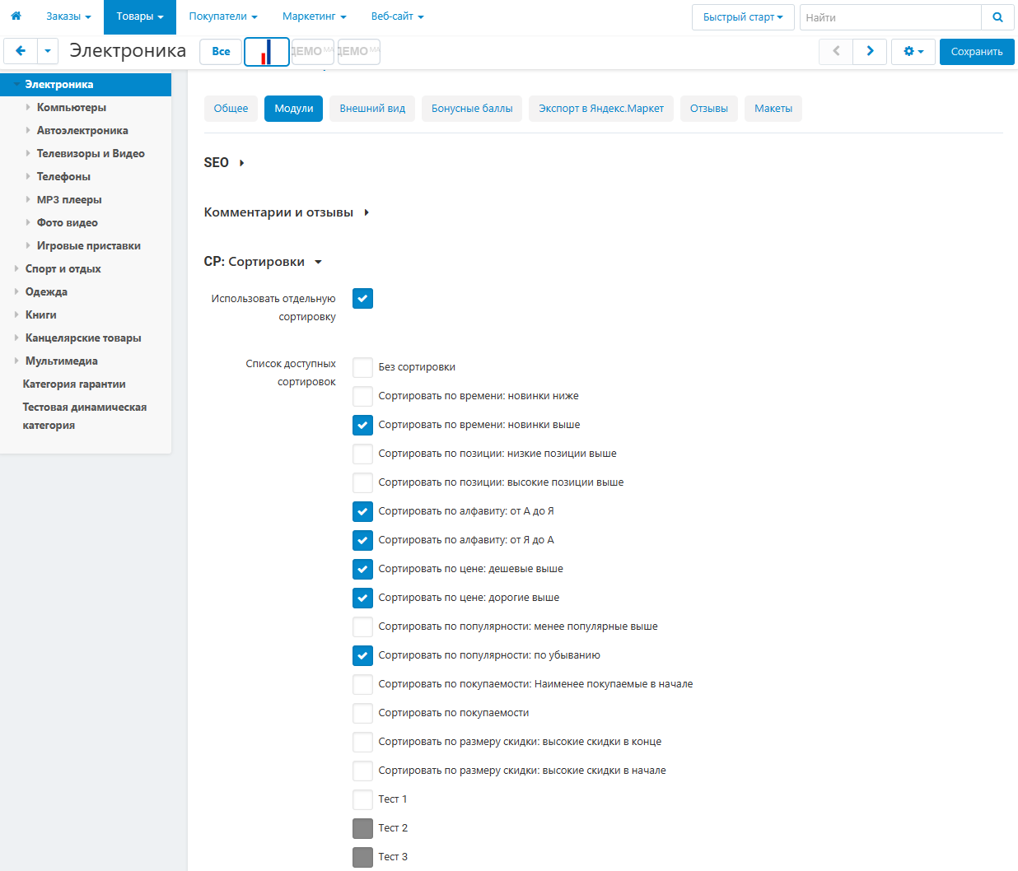1018x871 pixels.
Task: Uncheck sorting by time: новинки выше
Action: [362, 425]
